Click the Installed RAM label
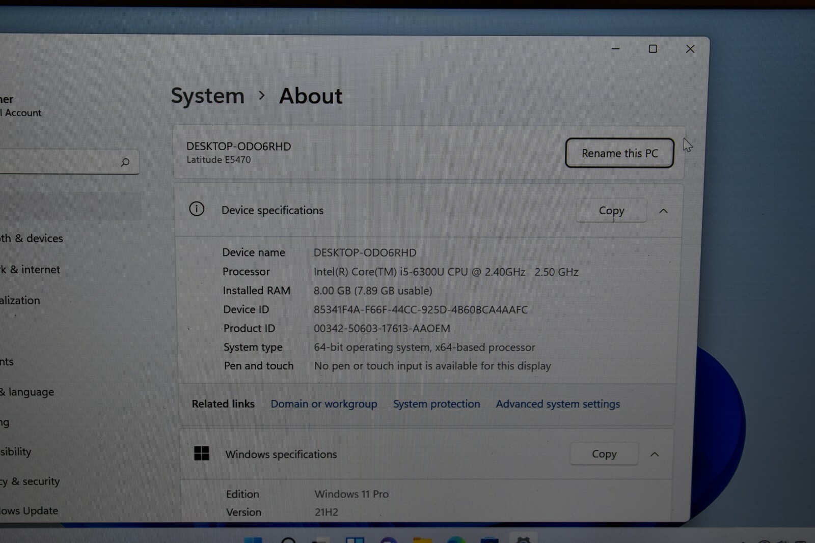 [256, 290]
